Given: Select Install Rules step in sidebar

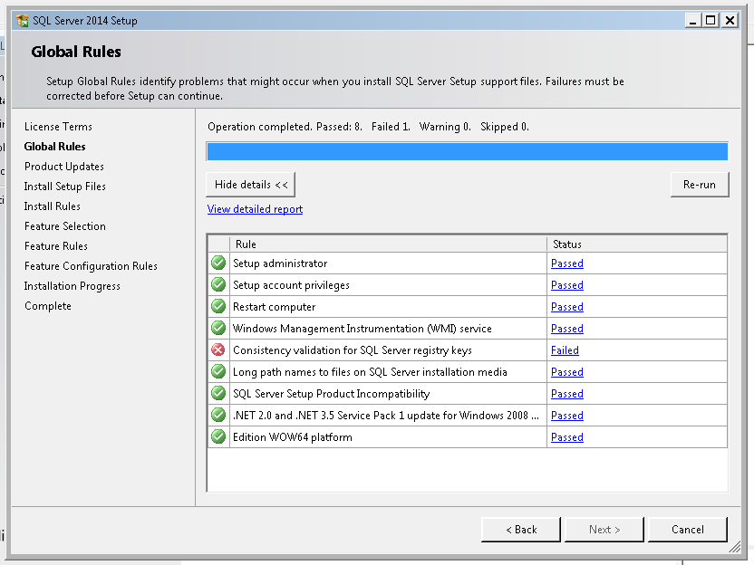Looking at the screenshot, I should tap(52, 206).
